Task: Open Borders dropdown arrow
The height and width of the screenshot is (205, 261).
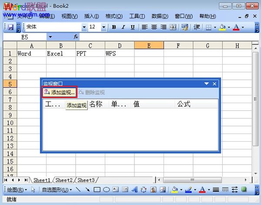Action: (215, 27)
